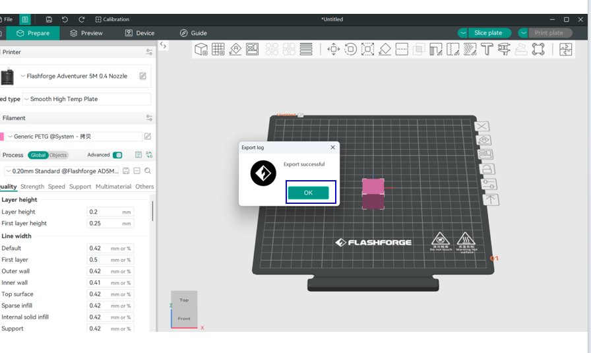Select the Move tool in toolbar
This screenshot has width=591, height=353.
point(333,49)
